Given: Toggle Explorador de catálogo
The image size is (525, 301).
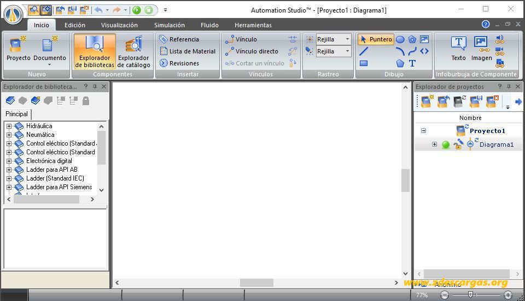Looking at the screenshot, I should click(x=133, y=51).
